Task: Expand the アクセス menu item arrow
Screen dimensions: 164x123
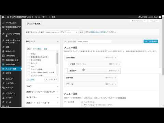Action: tap(115, 84)
